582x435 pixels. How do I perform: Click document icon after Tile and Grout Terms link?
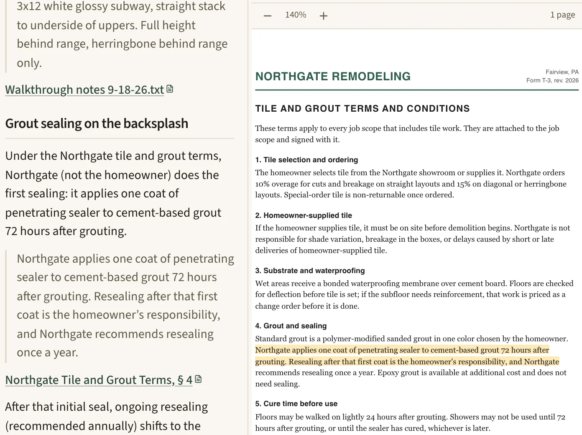pyautogui.click(x=198, y=379)
